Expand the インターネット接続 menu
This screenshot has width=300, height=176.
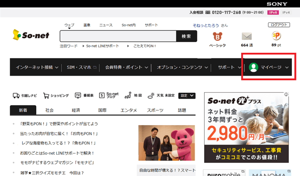pos(37,67)
